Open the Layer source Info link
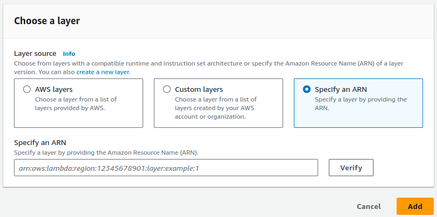The image size is (437, 217). pyautogui.click(x=69, y=54)
